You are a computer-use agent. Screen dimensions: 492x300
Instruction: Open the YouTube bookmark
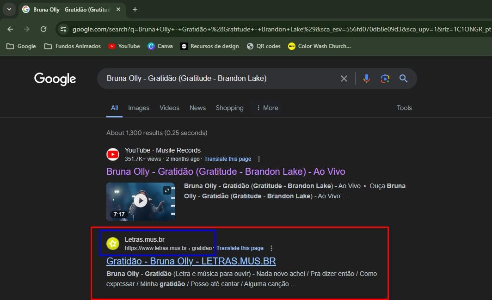coord(124,46)
